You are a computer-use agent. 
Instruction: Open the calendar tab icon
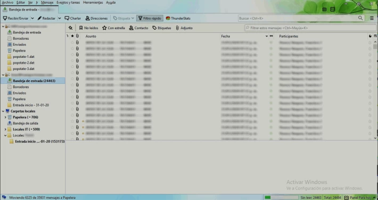click(x=324, y=10)
